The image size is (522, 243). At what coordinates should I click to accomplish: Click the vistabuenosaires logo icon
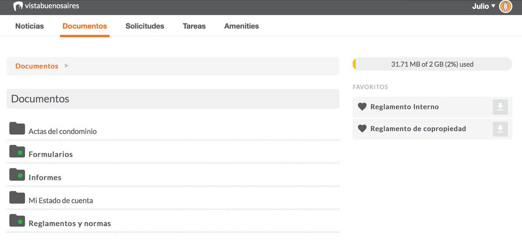point(18,6)
